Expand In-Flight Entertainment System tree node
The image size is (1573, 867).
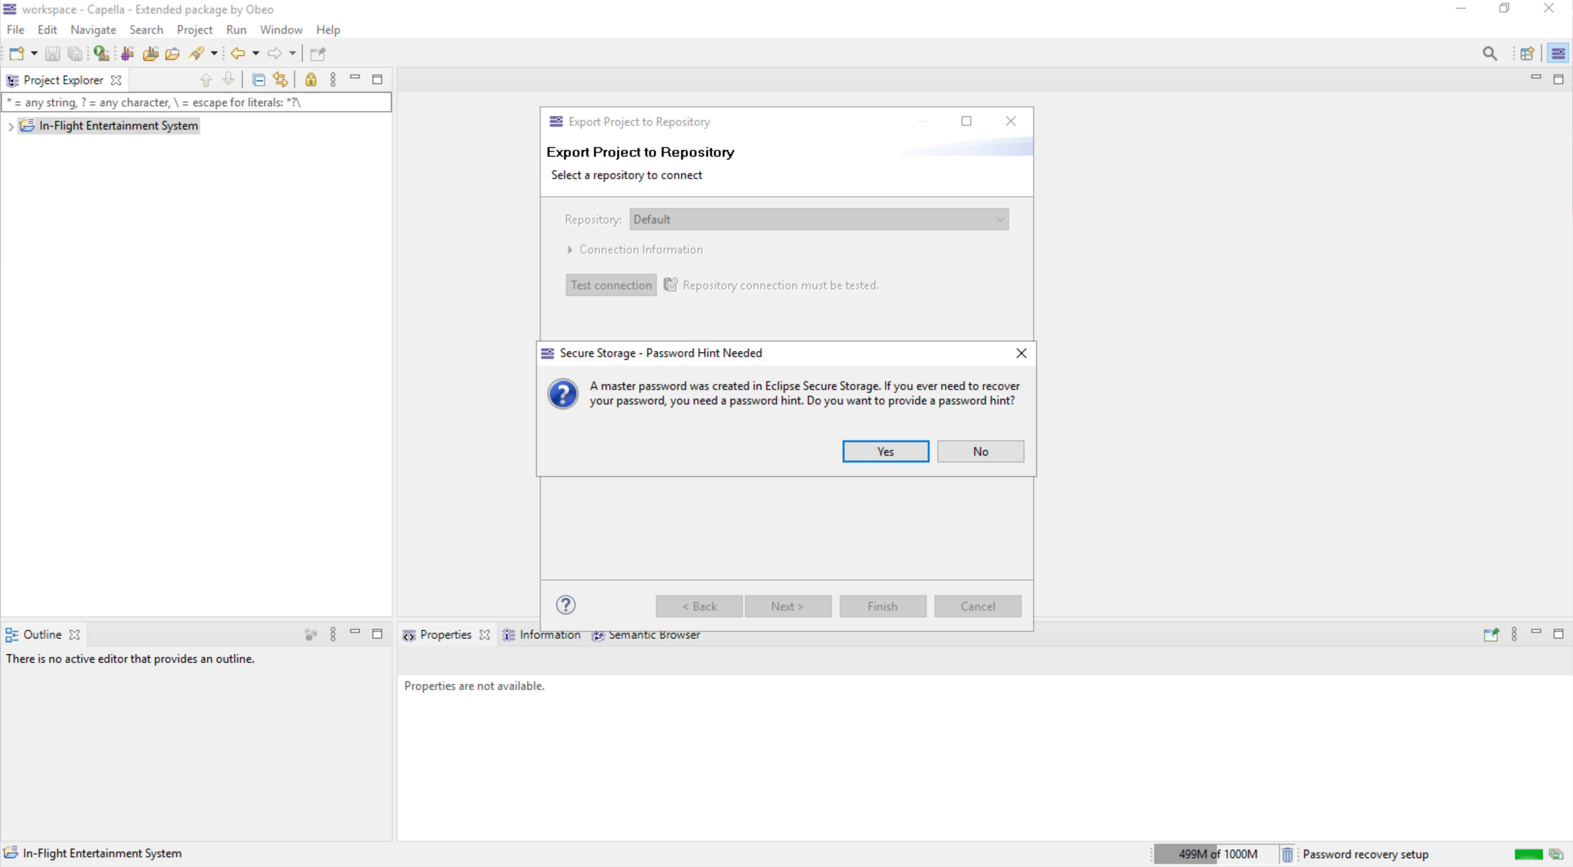pyautogui.click(x=10, y=126)
